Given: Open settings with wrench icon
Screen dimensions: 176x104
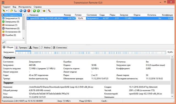Looking at the screenshot, I should [49, 11].
